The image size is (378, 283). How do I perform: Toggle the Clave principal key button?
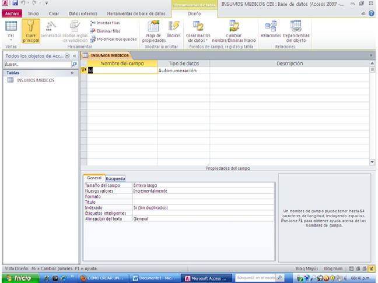click(x=31, y=31)
